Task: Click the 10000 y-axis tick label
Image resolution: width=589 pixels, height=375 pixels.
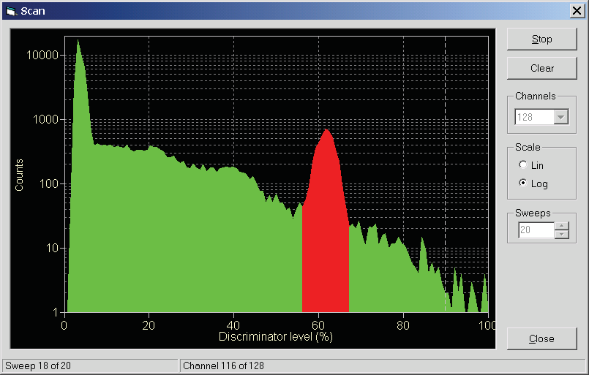Action: [42, 55]
